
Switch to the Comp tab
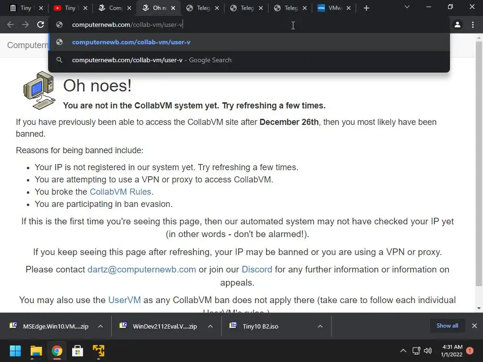click(115, 8)
